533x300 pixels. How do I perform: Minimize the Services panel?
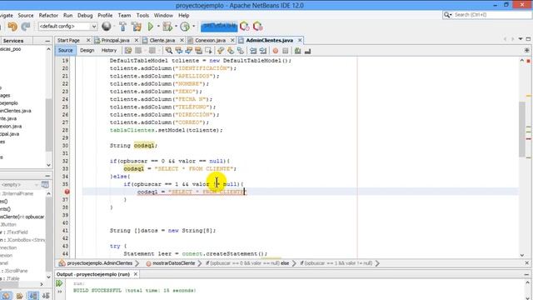click(x=47, y=41)
